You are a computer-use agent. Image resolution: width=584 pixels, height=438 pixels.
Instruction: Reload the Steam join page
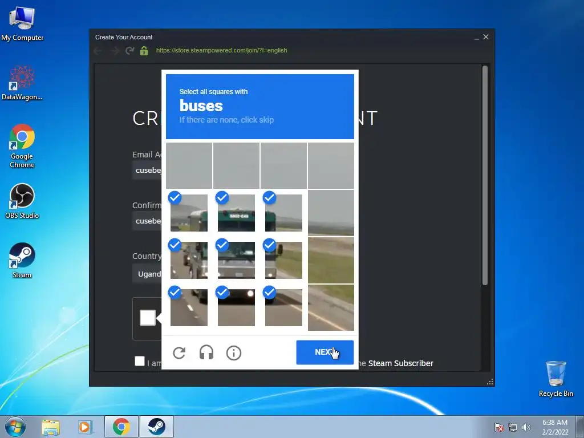coord(129,51)
